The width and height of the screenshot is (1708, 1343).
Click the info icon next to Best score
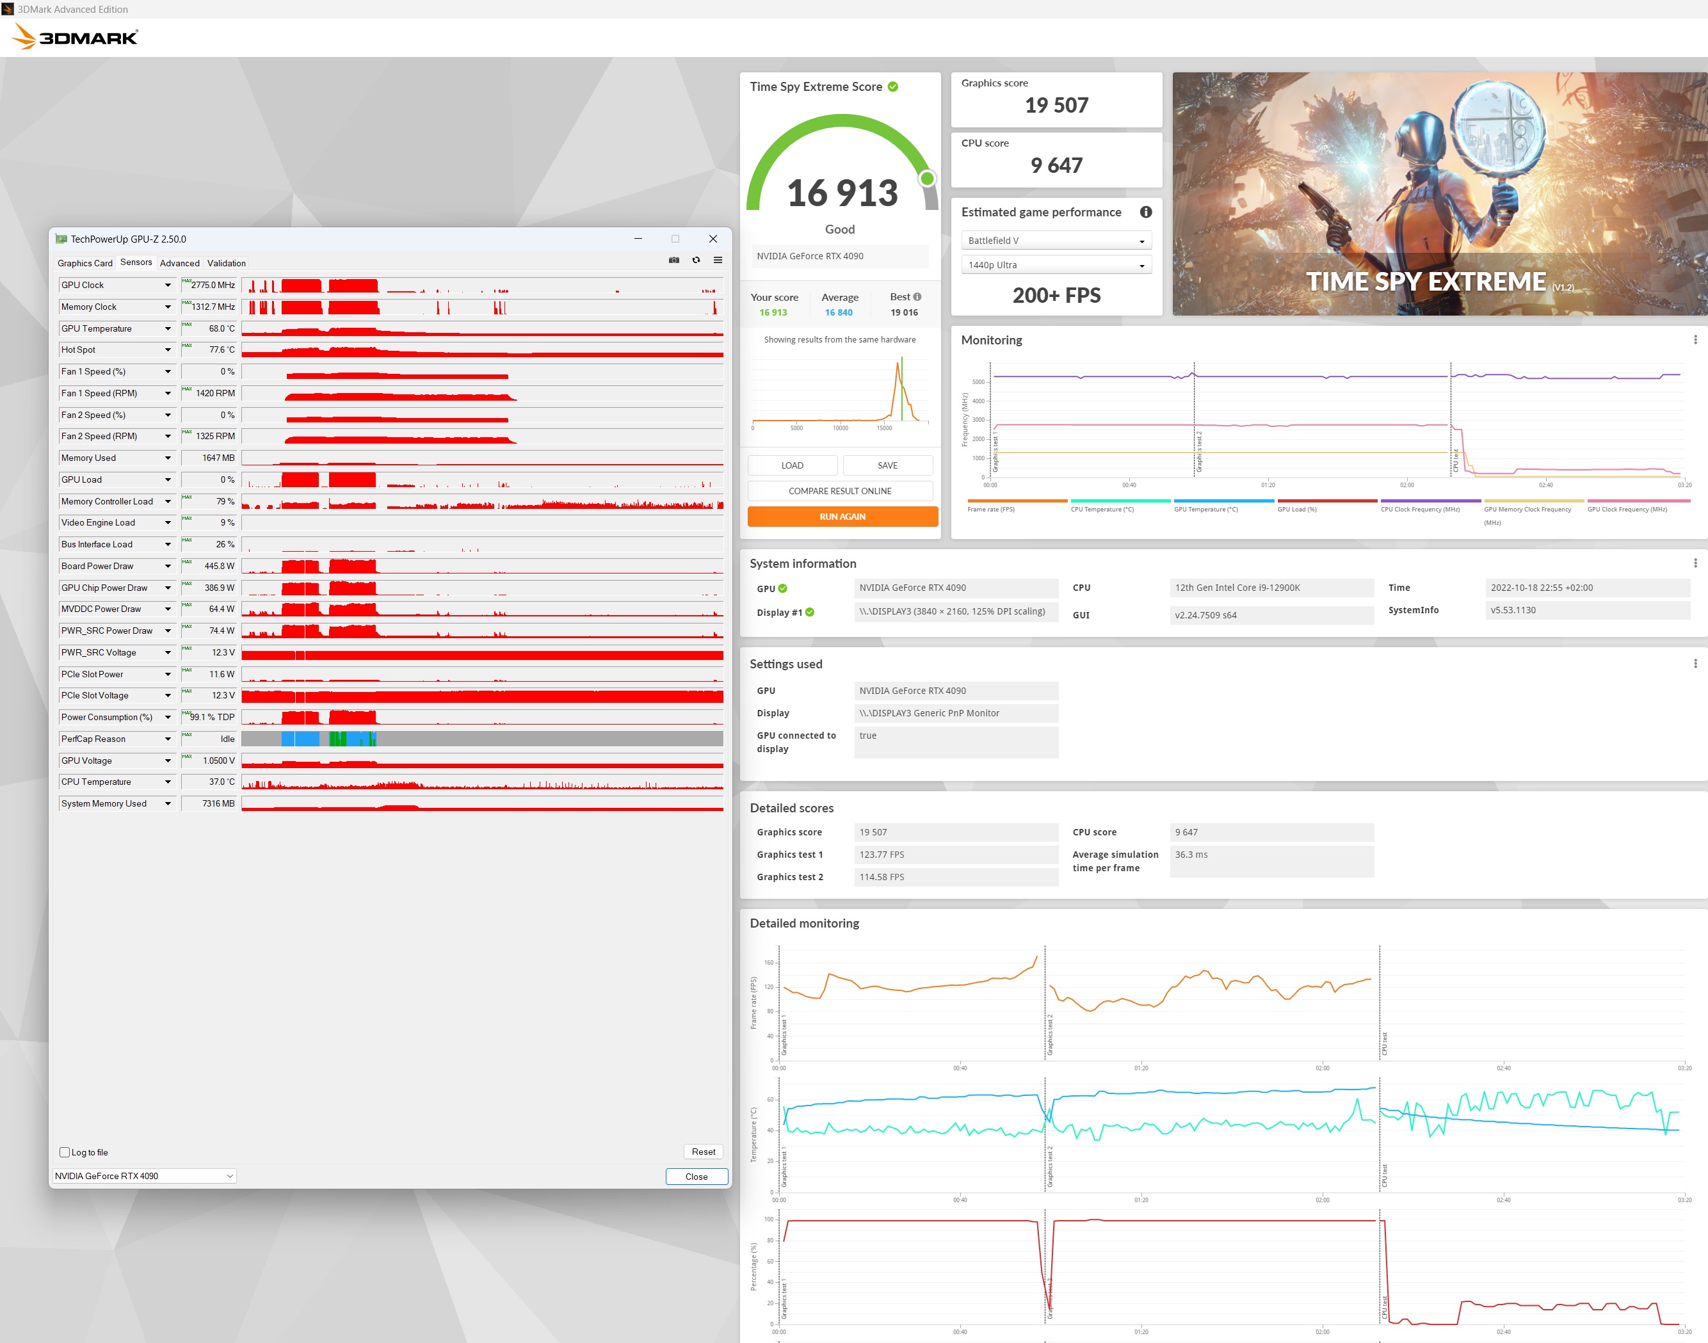tap(917, 297)
